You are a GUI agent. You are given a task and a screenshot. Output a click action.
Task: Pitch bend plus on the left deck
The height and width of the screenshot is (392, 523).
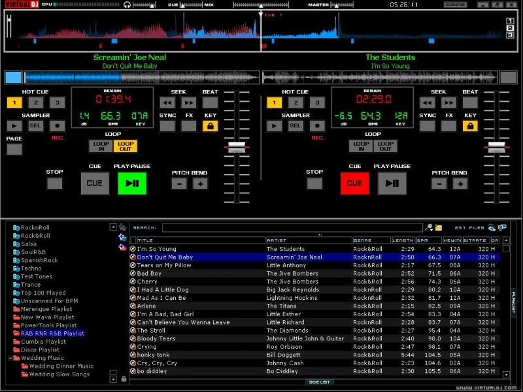(x=201, y=184)
